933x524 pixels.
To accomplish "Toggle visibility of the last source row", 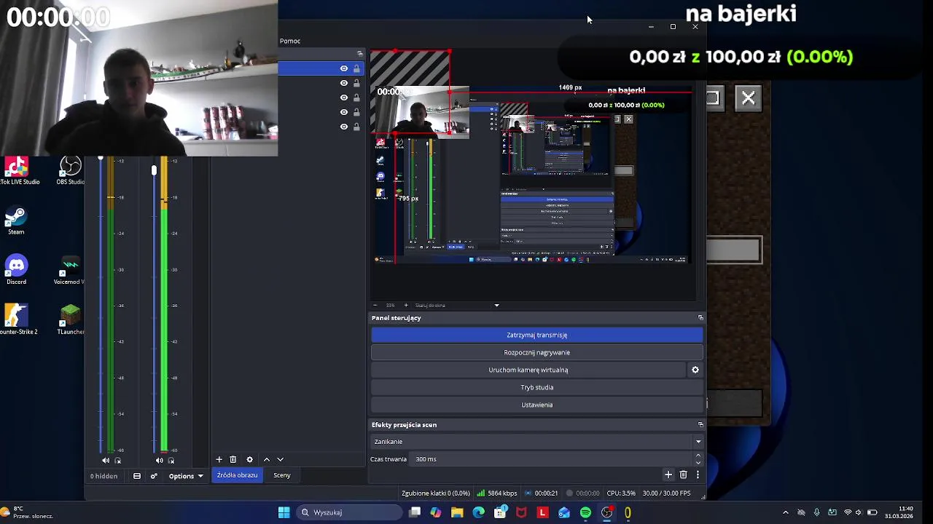I will (344, 127).
